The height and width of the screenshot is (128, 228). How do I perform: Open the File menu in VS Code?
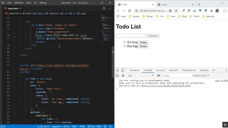click(3, 3)
